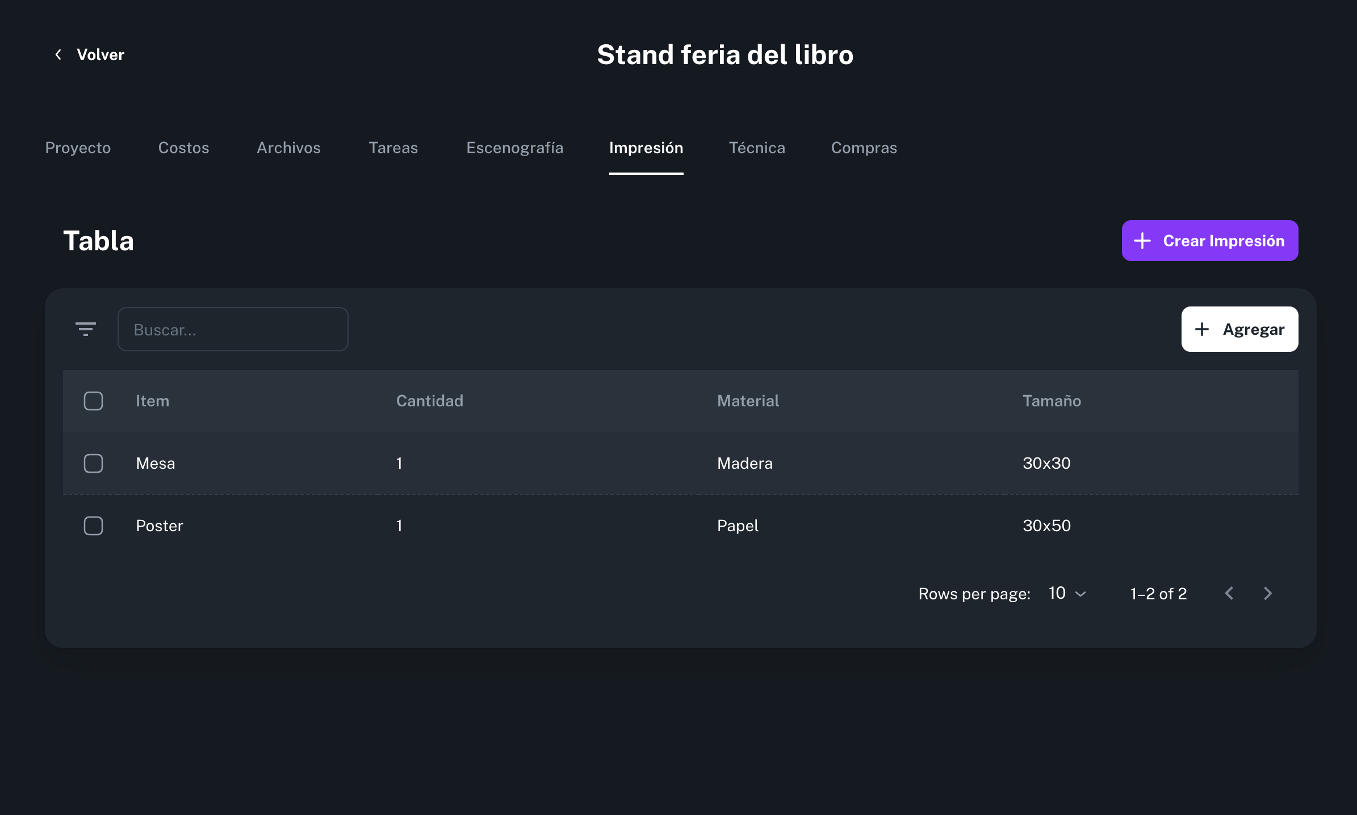Switch to the Costos tab
1357x815 pixels.
click(x=183, y=148)
